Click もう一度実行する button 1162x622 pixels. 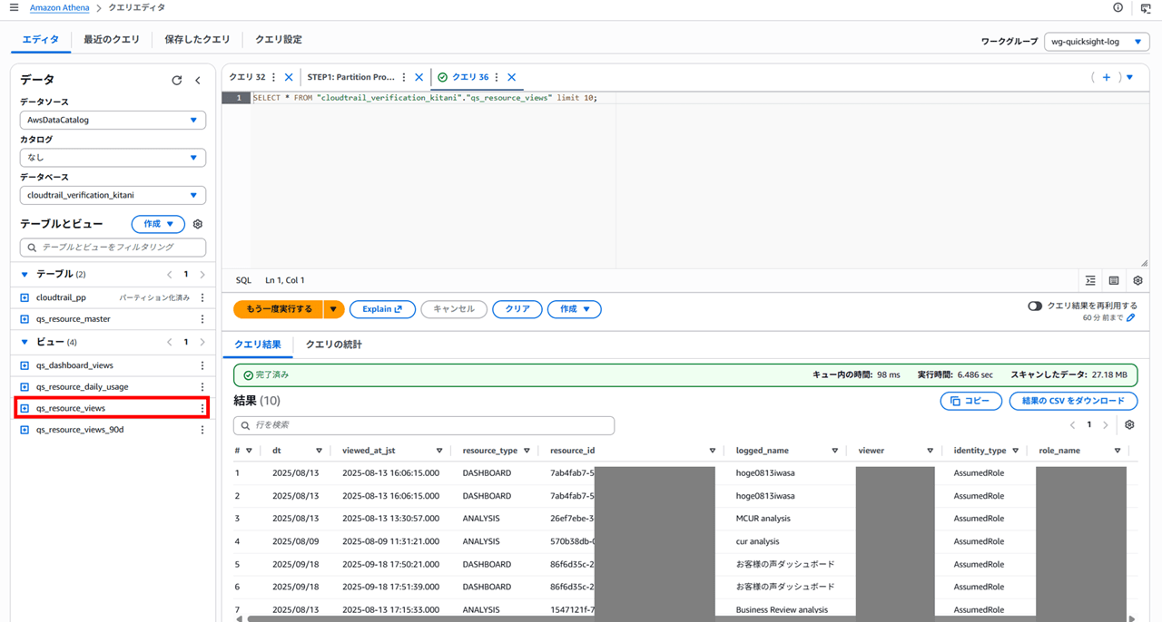tap(279, 309)
